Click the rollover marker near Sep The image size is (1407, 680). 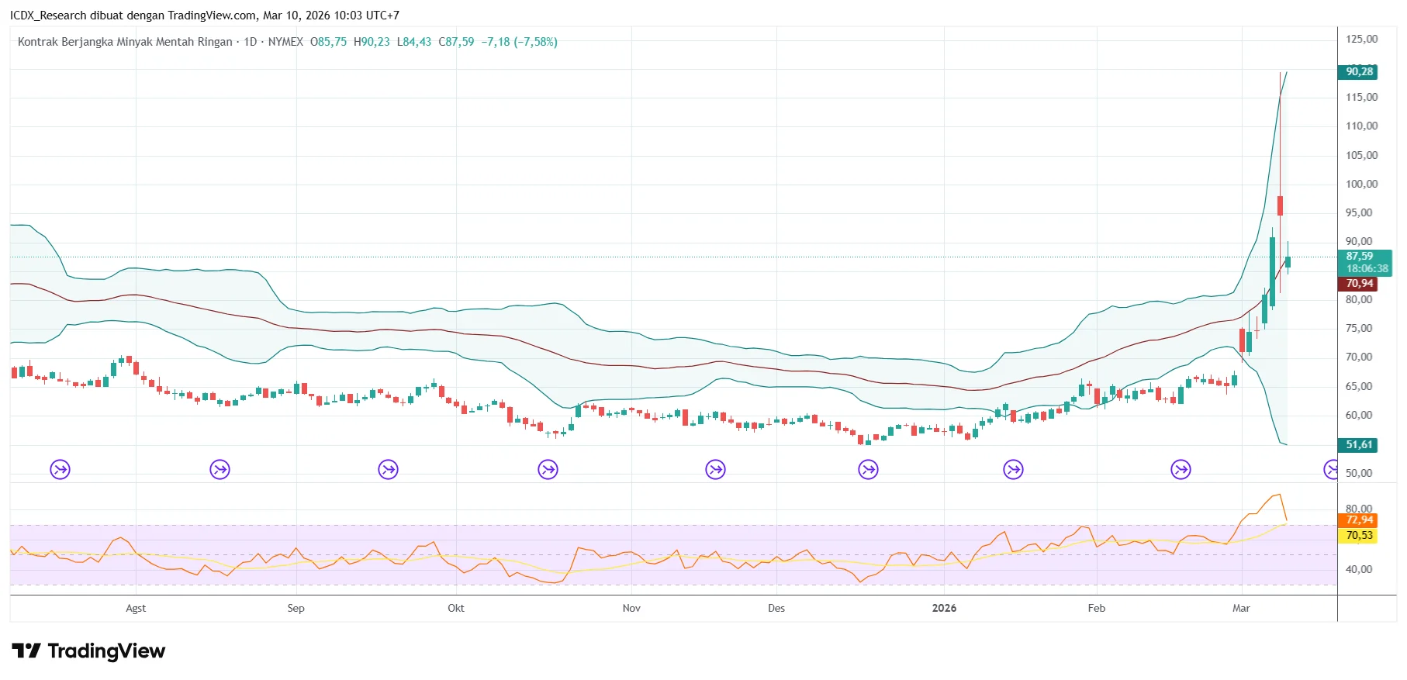[220, 469]
